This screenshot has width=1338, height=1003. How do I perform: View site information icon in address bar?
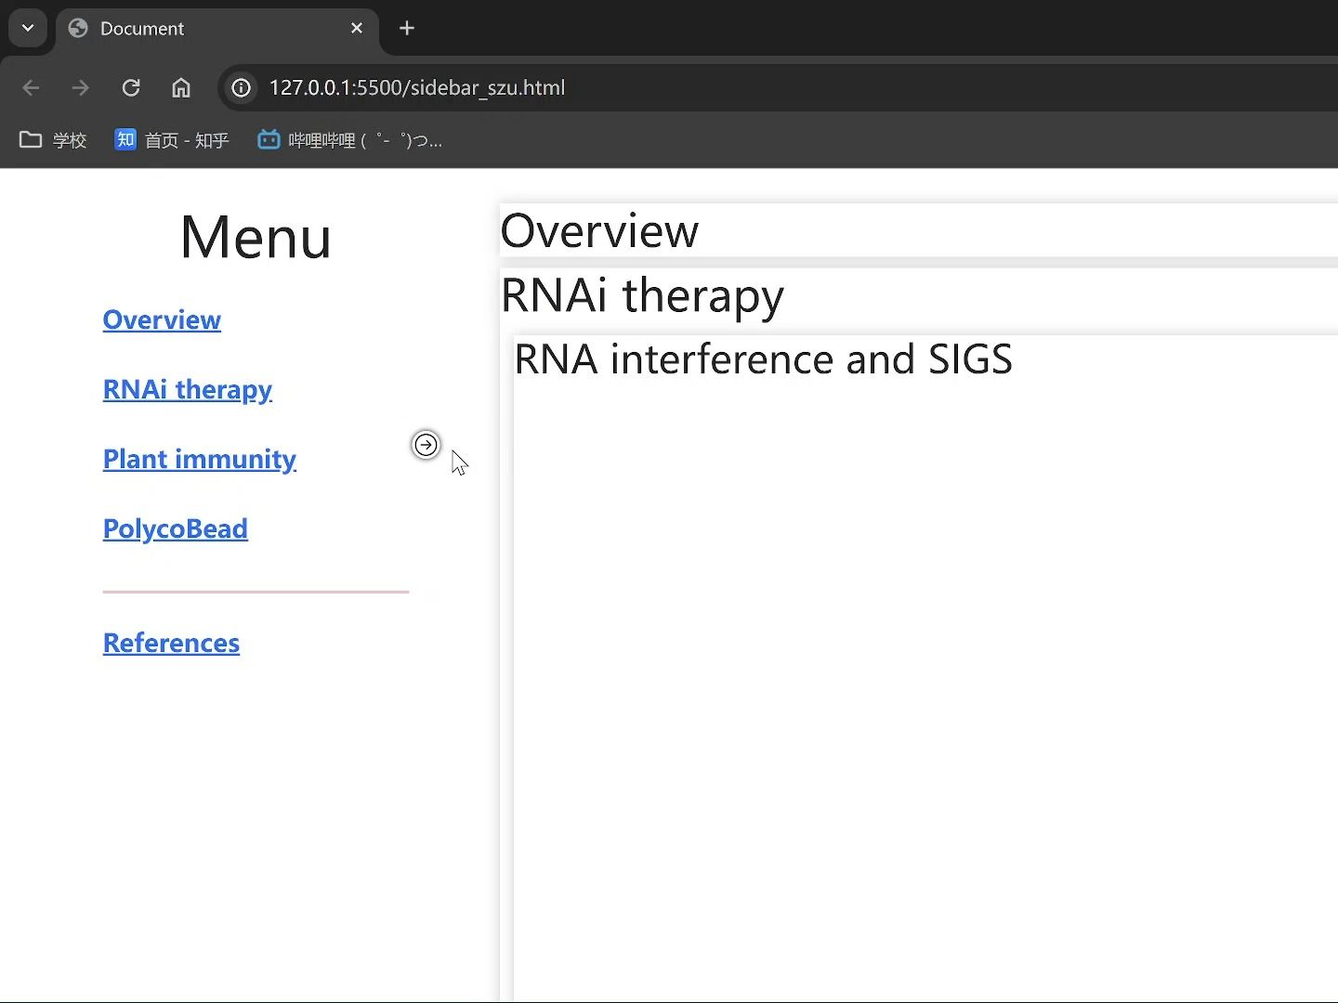pyautogui.click(x=242, y=87)
